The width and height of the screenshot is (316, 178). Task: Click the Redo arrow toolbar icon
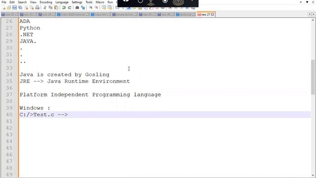click(x=70, y=8)
